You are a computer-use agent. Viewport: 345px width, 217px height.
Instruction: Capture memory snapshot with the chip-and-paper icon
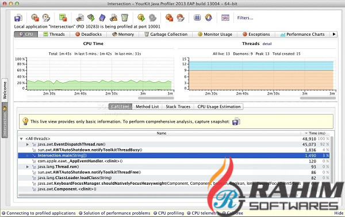(x=80, y=18)
